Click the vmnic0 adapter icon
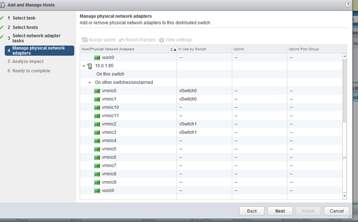358x222 pixels. point(97,91)
